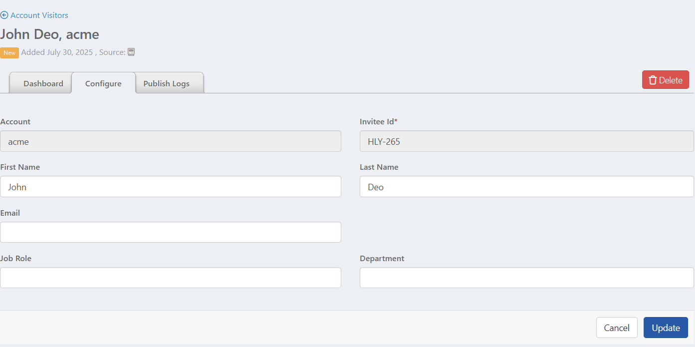695x347 pixels.
Task: Click the 'Job Role' label
Action: [16, 258]
